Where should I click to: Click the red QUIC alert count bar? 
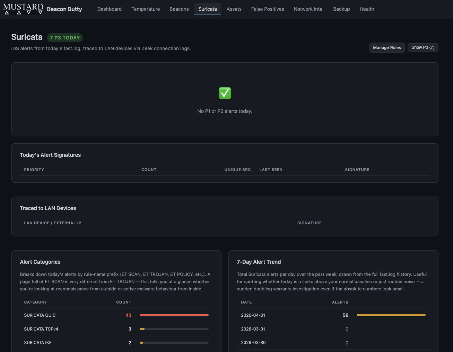pos(174,315)
